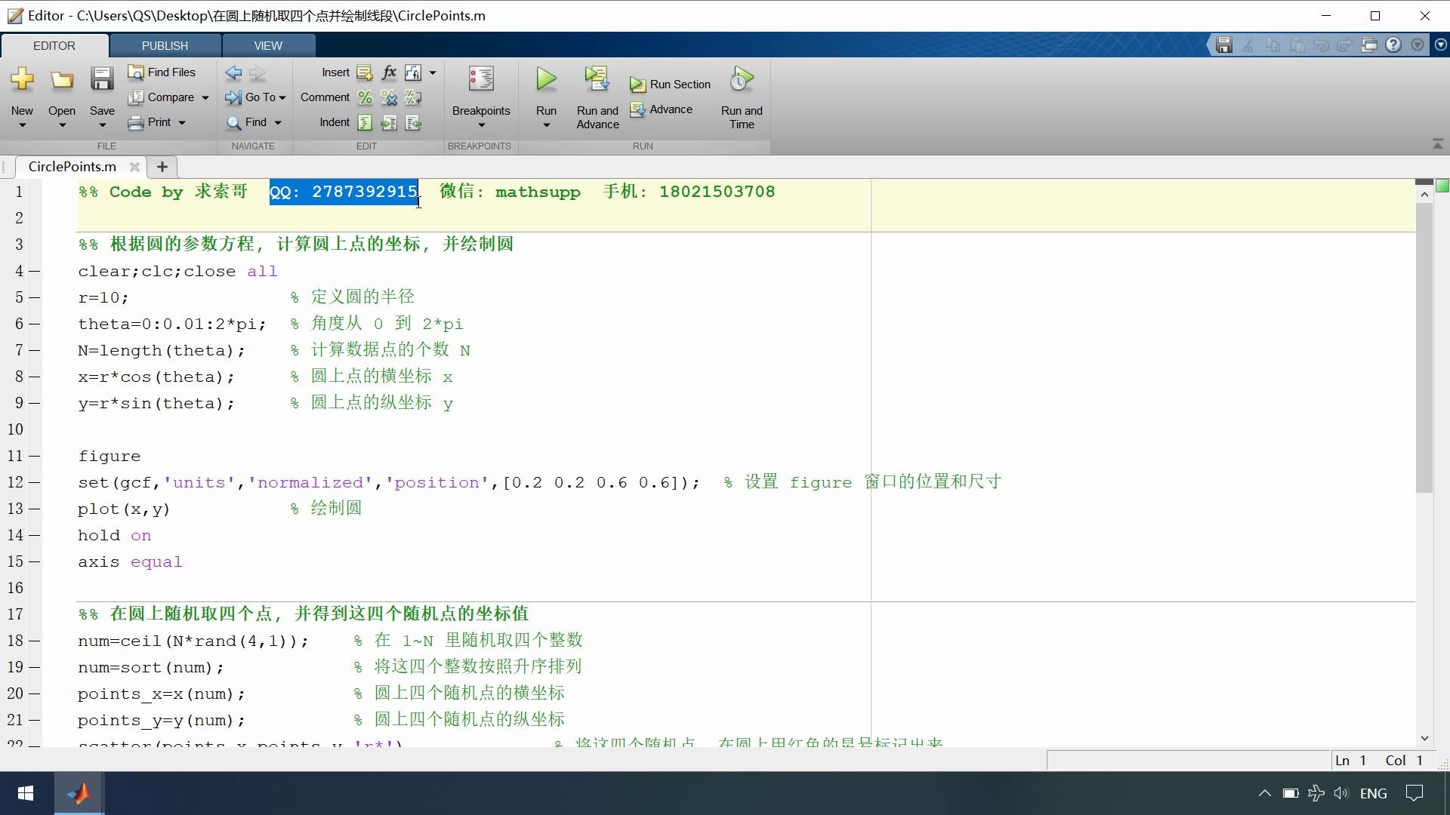Set breakpoint at line 5 dash

35,298
